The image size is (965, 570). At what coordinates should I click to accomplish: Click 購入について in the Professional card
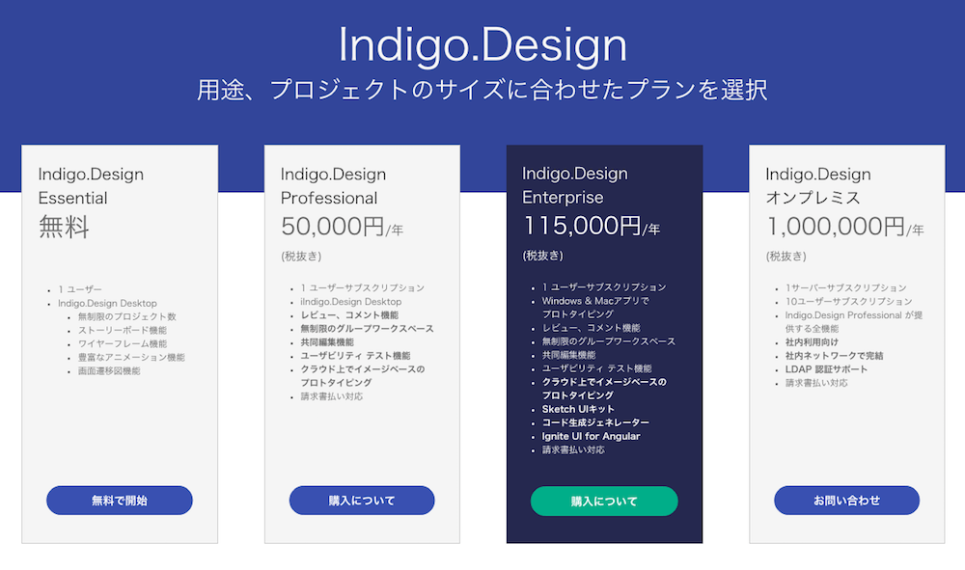click(x=362, y=501)
